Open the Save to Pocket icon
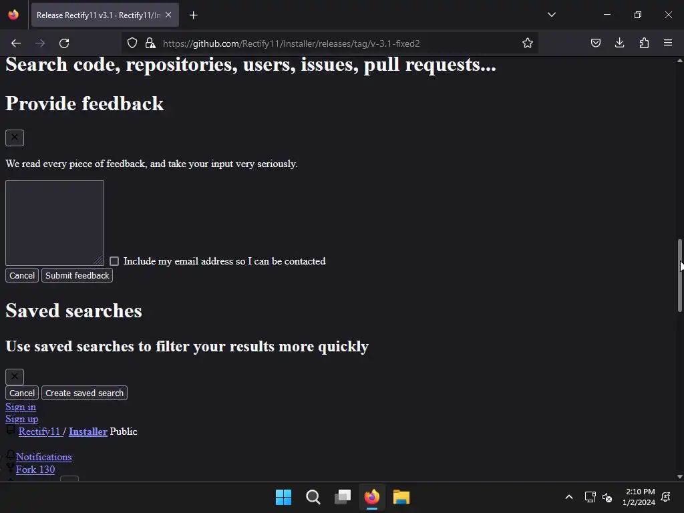This screenshot has height=513, width=684. coord(595,43)
